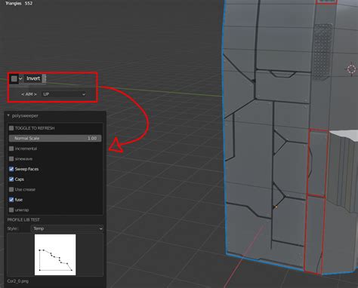The width and height of the screenshot is (358, 288).
Task: Enable the unwrap checkbox
Action: point(11,210)
